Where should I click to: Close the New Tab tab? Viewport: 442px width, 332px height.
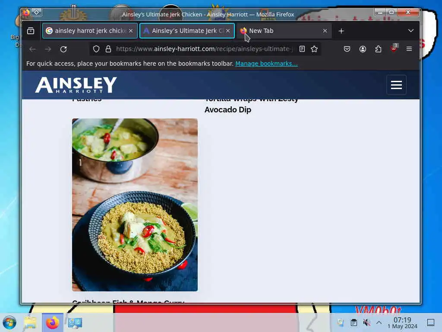(325, 31)
